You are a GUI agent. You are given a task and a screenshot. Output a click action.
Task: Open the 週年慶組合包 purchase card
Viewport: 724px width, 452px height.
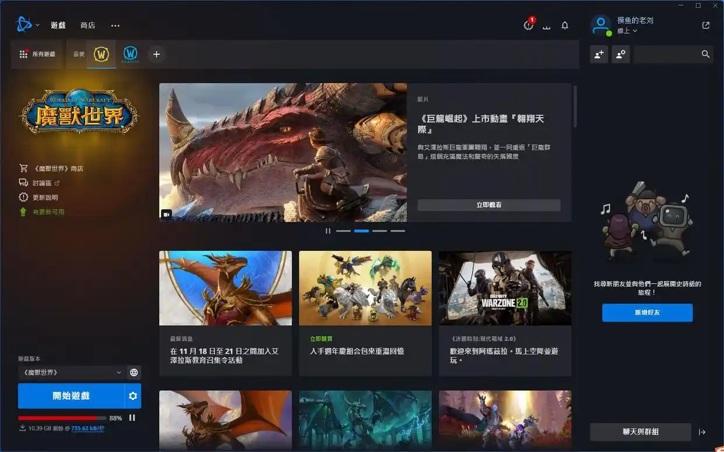365,313
